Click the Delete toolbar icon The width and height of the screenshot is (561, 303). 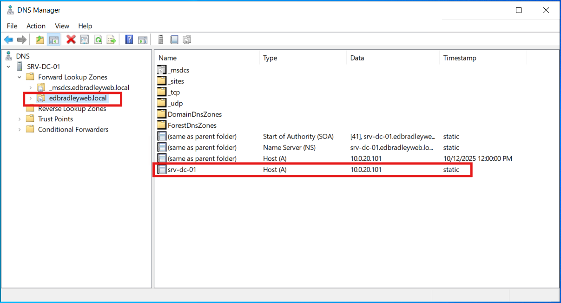(x=71, y=40)
